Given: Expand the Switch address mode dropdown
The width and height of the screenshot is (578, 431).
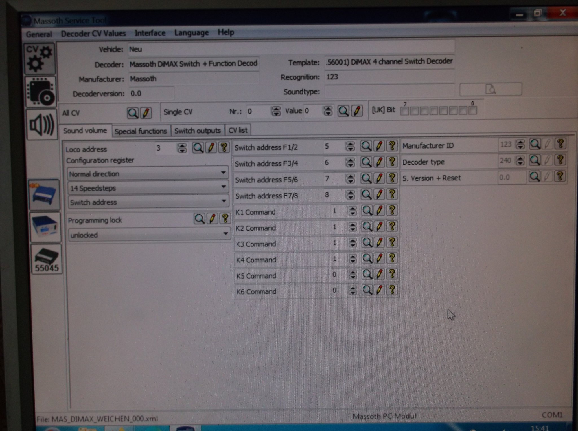Looking at the screenshot, I should tap(224, 201).
